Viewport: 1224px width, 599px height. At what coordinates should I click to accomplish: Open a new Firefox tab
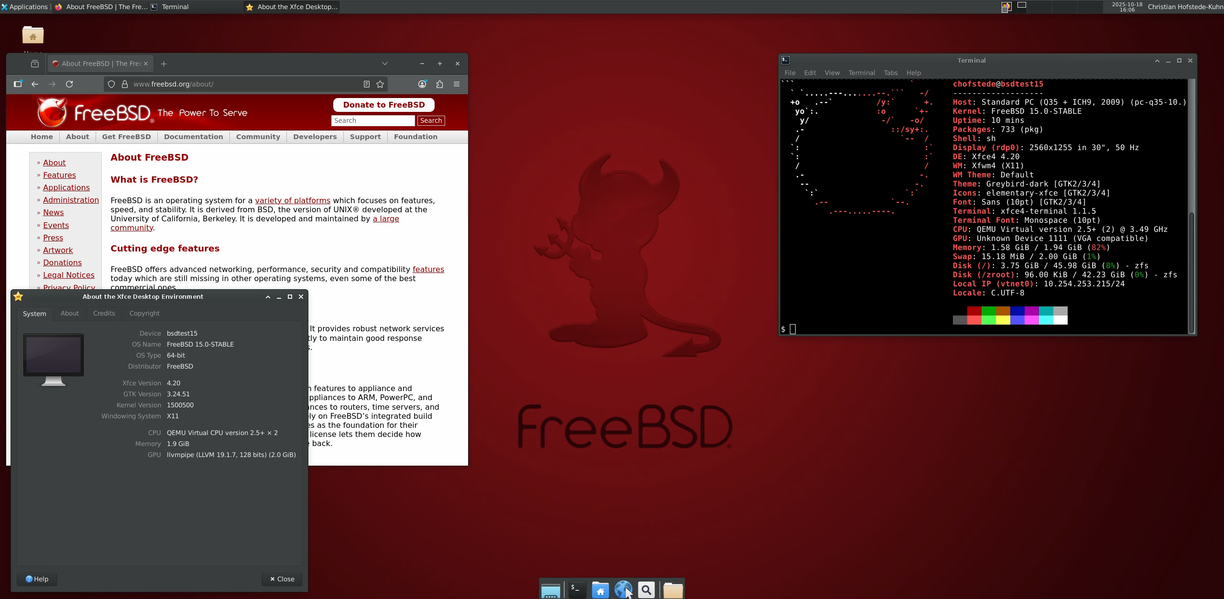point(164,64)
